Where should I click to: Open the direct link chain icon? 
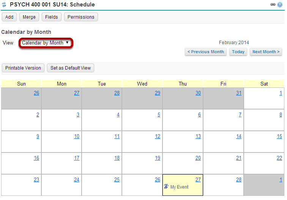(x=273, y=5)
